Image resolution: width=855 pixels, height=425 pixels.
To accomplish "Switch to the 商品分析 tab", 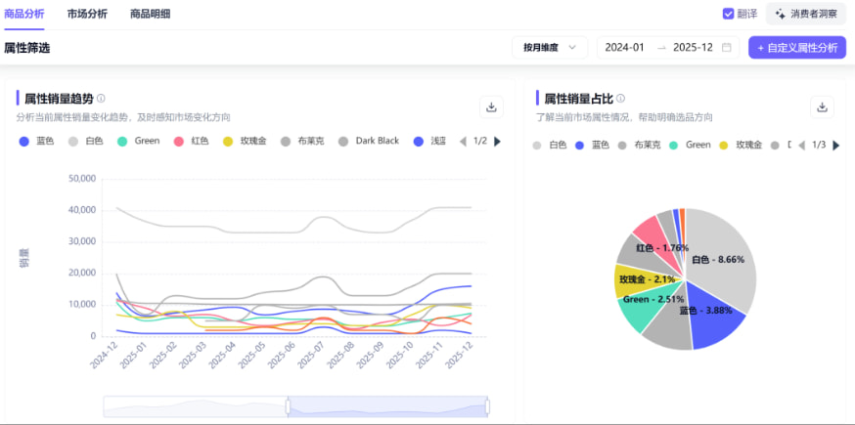I will 24,14.
